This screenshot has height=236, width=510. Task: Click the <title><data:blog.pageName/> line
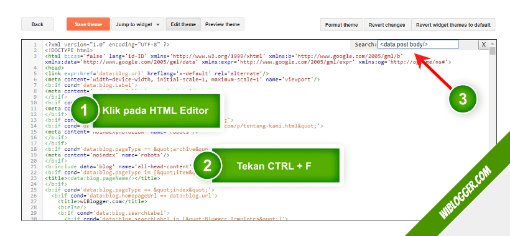[103, 178]
